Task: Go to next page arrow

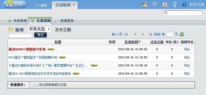Action: point(143,34)
